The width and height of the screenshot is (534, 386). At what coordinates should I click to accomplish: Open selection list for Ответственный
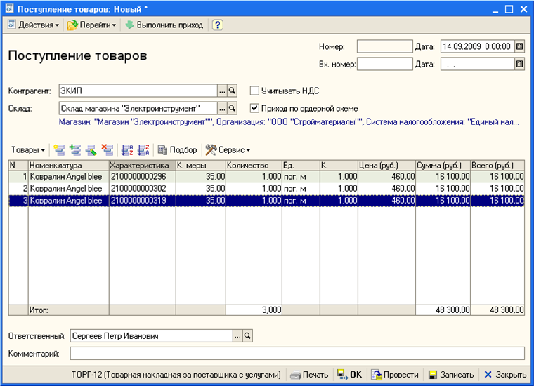237,336
